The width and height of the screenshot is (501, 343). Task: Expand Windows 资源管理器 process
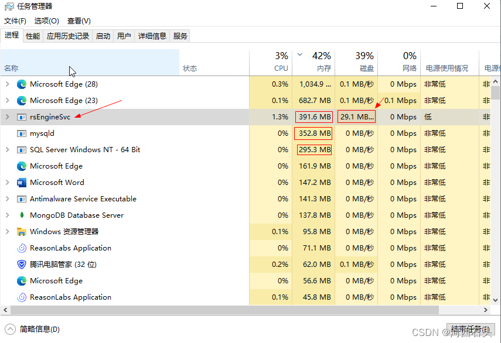click(x=8, y=232)
